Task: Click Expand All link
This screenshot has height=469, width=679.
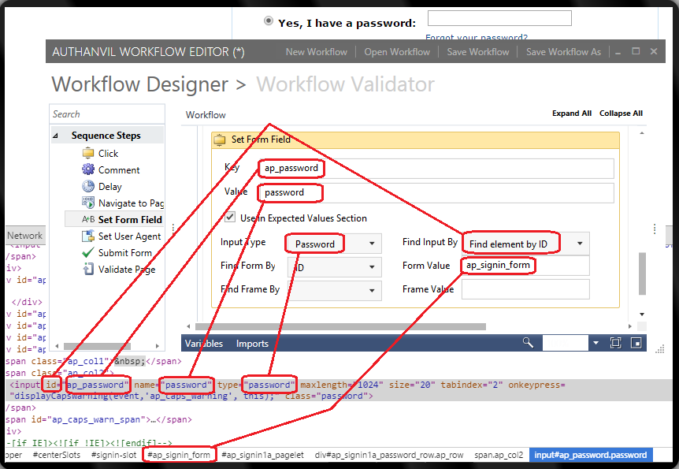Action: click(x=572, y=114)
